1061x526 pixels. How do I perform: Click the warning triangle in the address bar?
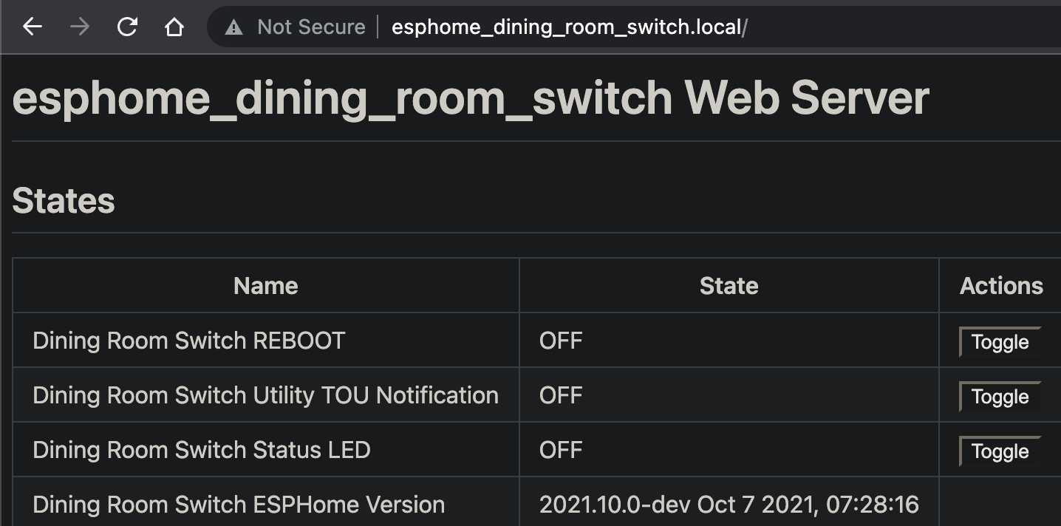coord(234,27)
